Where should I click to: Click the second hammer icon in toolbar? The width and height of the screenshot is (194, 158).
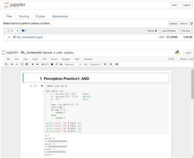pos(111,64)
